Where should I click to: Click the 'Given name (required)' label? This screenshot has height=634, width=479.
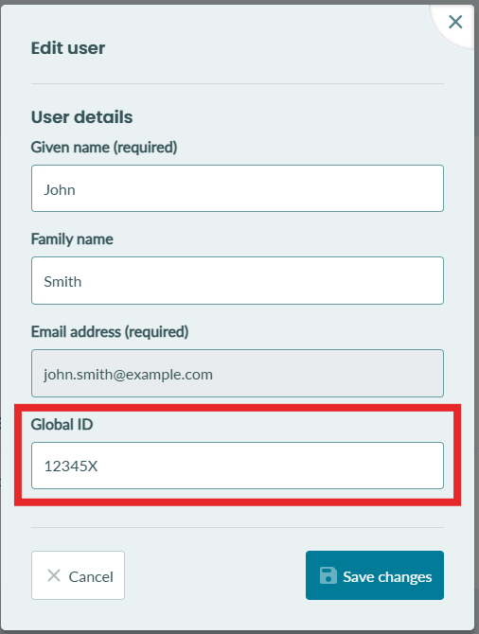pyautogui.click(x=104, y=148)
